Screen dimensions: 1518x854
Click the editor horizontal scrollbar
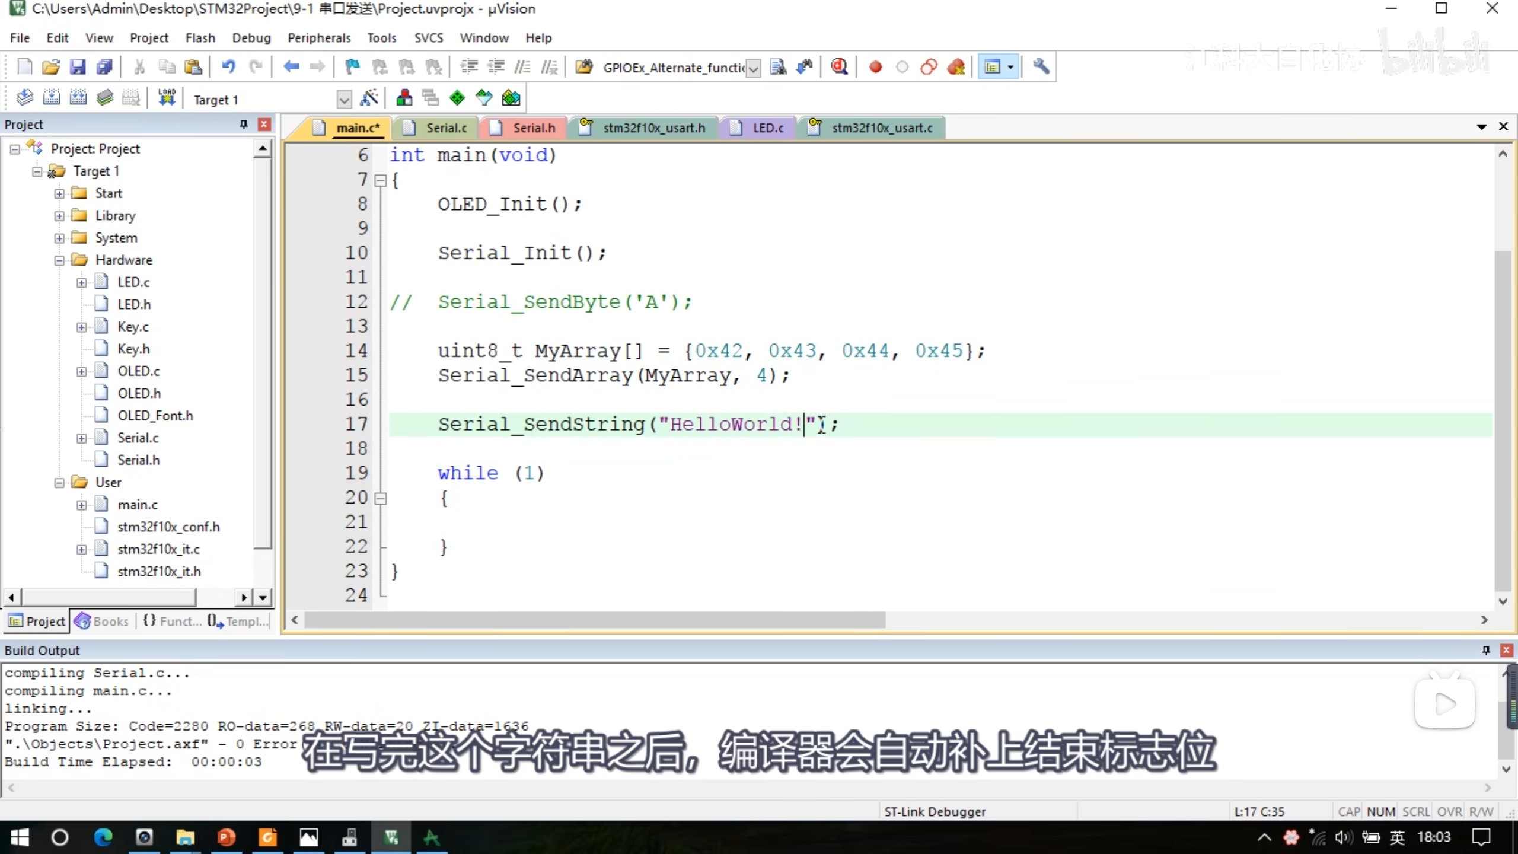click(x=594, y=620)
